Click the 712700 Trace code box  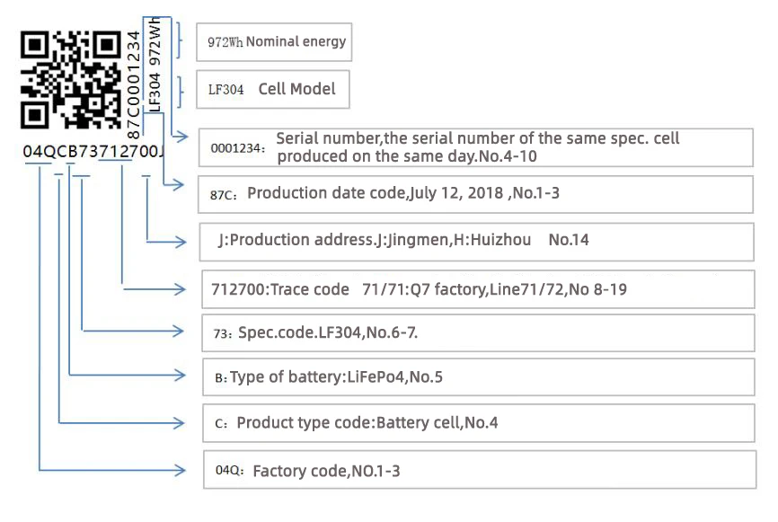point(476,289)
